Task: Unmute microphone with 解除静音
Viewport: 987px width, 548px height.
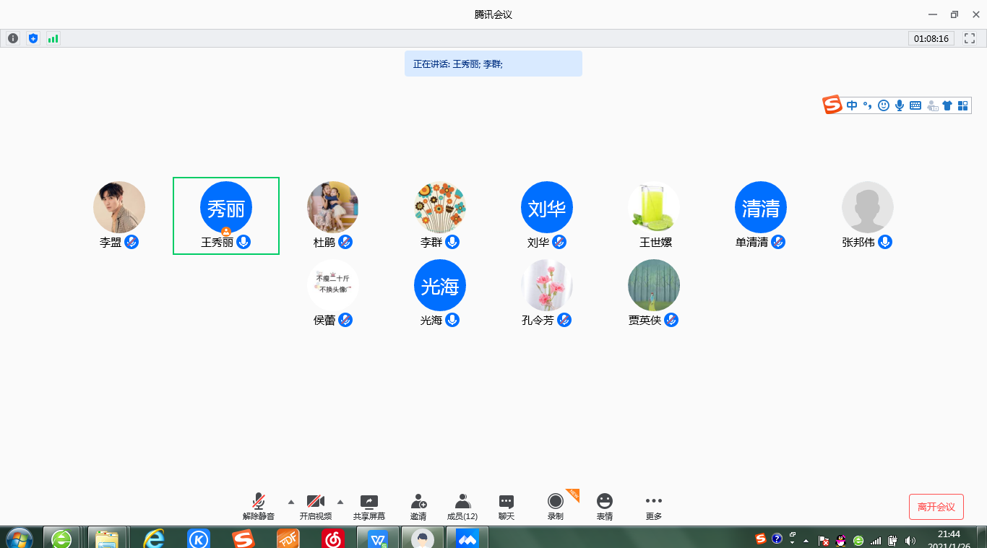Action: (258, 507)
